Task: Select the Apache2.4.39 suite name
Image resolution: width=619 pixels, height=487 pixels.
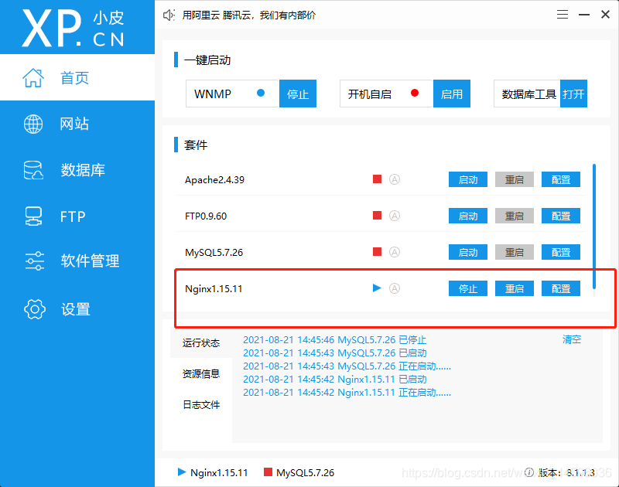Action: [x=214, y=180]
